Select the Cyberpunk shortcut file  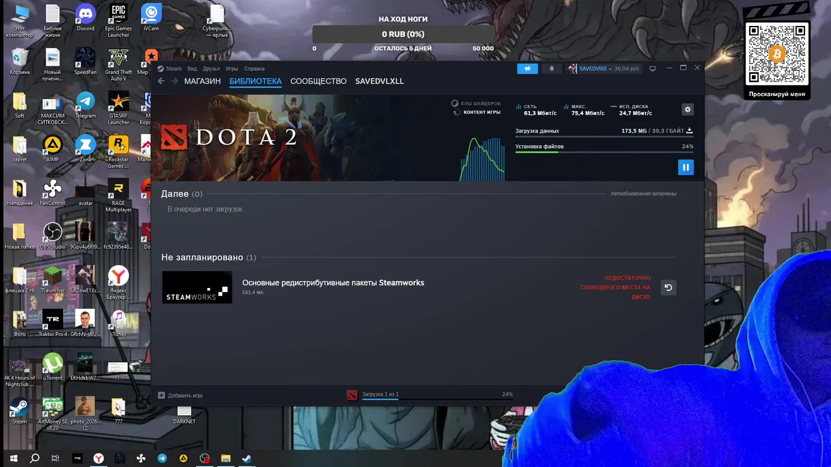pyautogui.click(x=217, y=21)
